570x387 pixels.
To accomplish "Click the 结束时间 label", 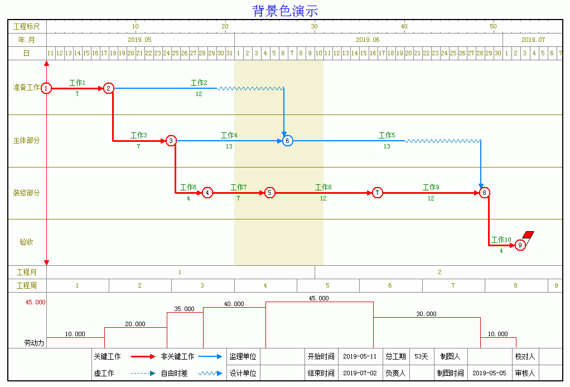I will 321,373.
